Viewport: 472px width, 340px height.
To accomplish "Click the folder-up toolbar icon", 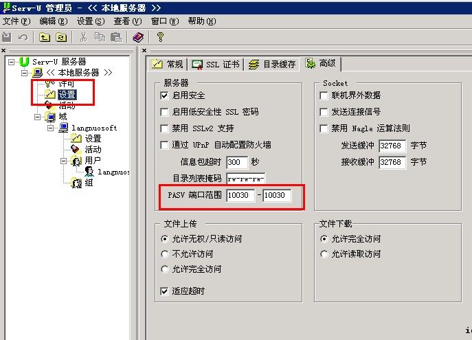I will [x=45, y=37].
